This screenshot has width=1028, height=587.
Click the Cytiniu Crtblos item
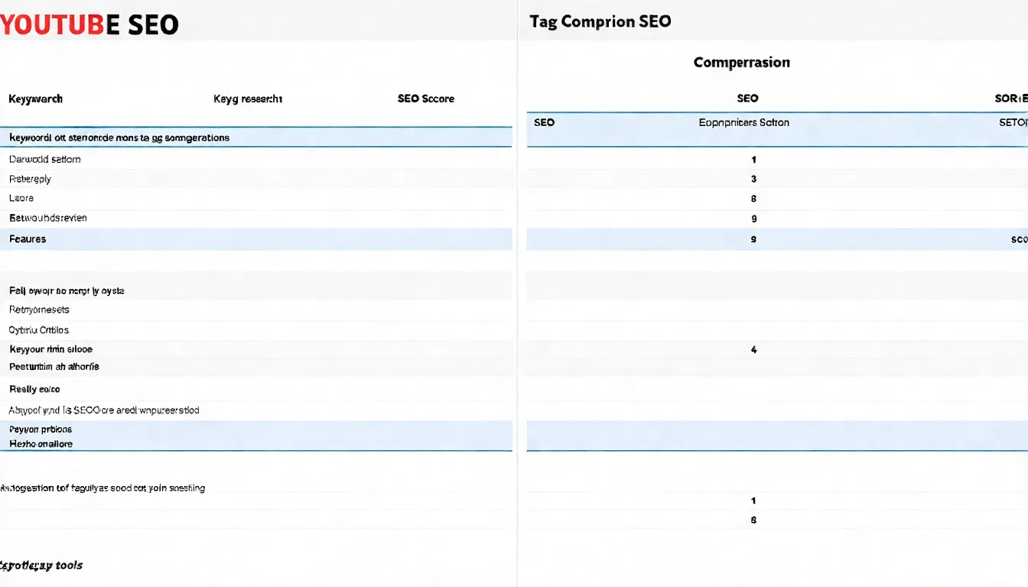pos(39,330)
